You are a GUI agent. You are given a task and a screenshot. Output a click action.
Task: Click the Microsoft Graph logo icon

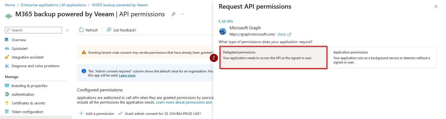pyautogui.click(x=223, y=31)
